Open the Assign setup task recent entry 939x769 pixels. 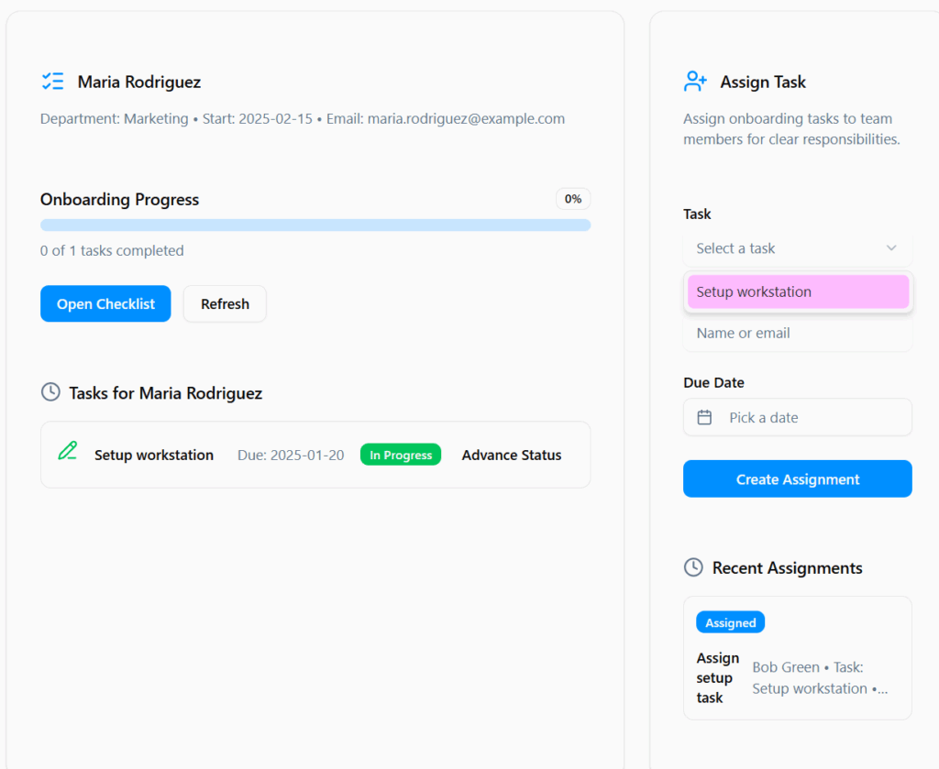[797, 677]
